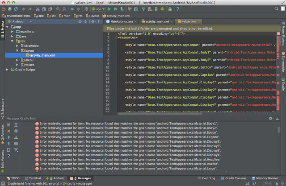Collapse the app module node
286x186 pixels.
[x=8, y=27]
